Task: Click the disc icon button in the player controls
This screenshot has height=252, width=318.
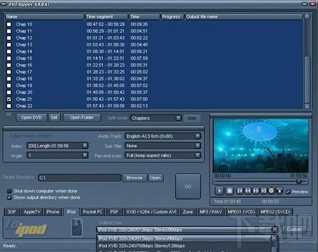Action: (x=271, y=190)
